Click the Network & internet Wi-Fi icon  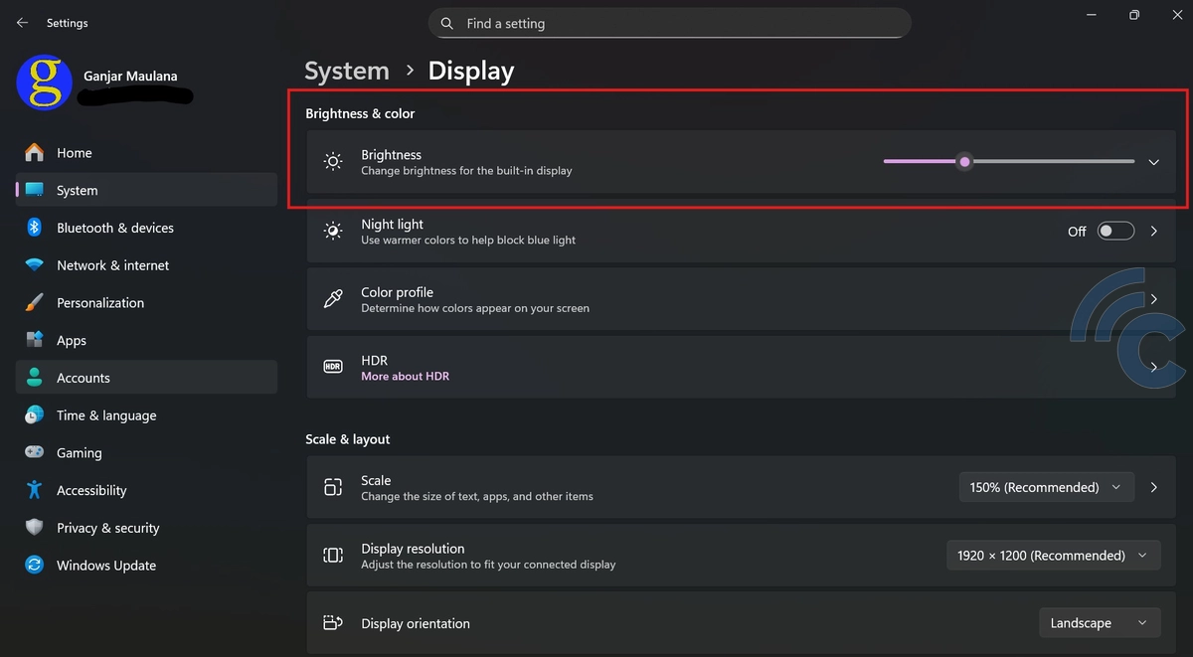pos(34,265)
